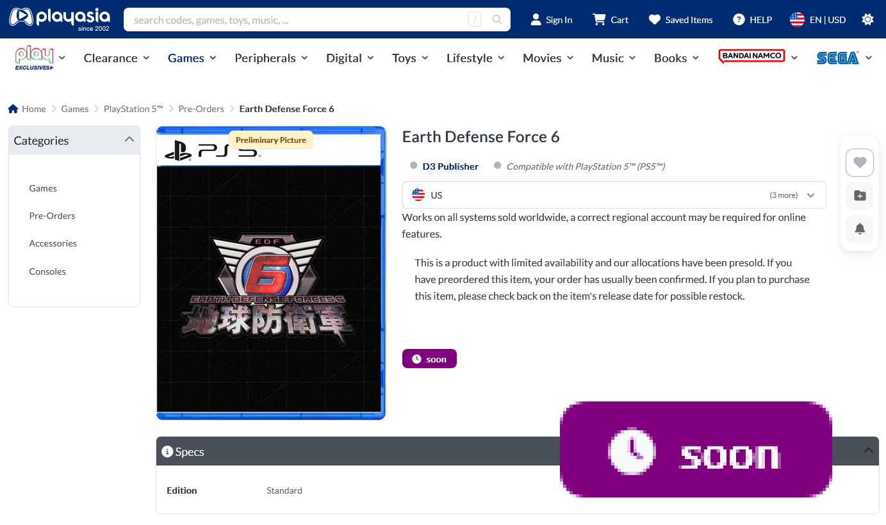Screen dimensions: 886x525
Task: Add product to a collection folder
Action: (x=860, y=196)
